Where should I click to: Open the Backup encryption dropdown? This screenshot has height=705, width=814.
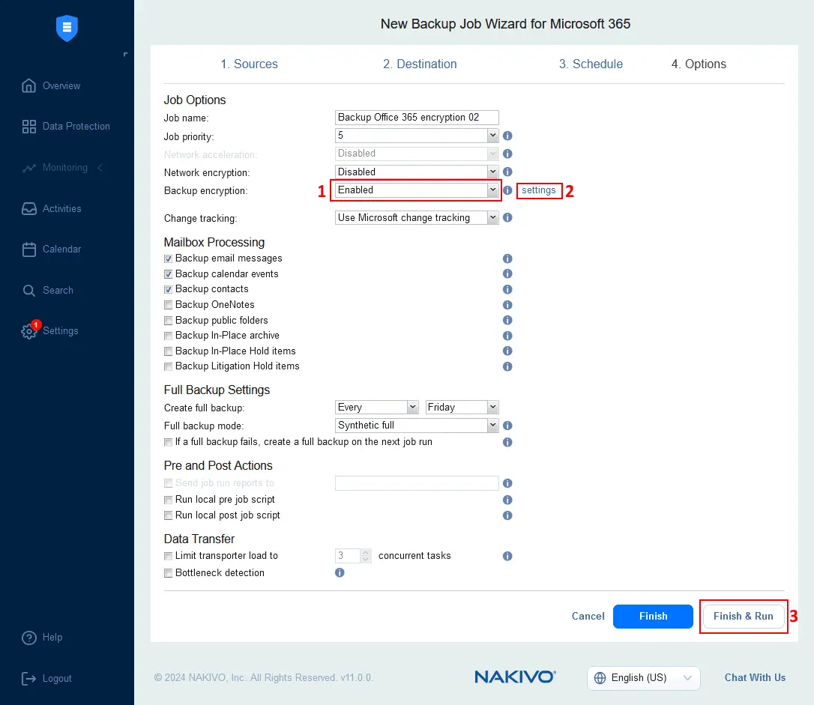[x=417, y=190]
